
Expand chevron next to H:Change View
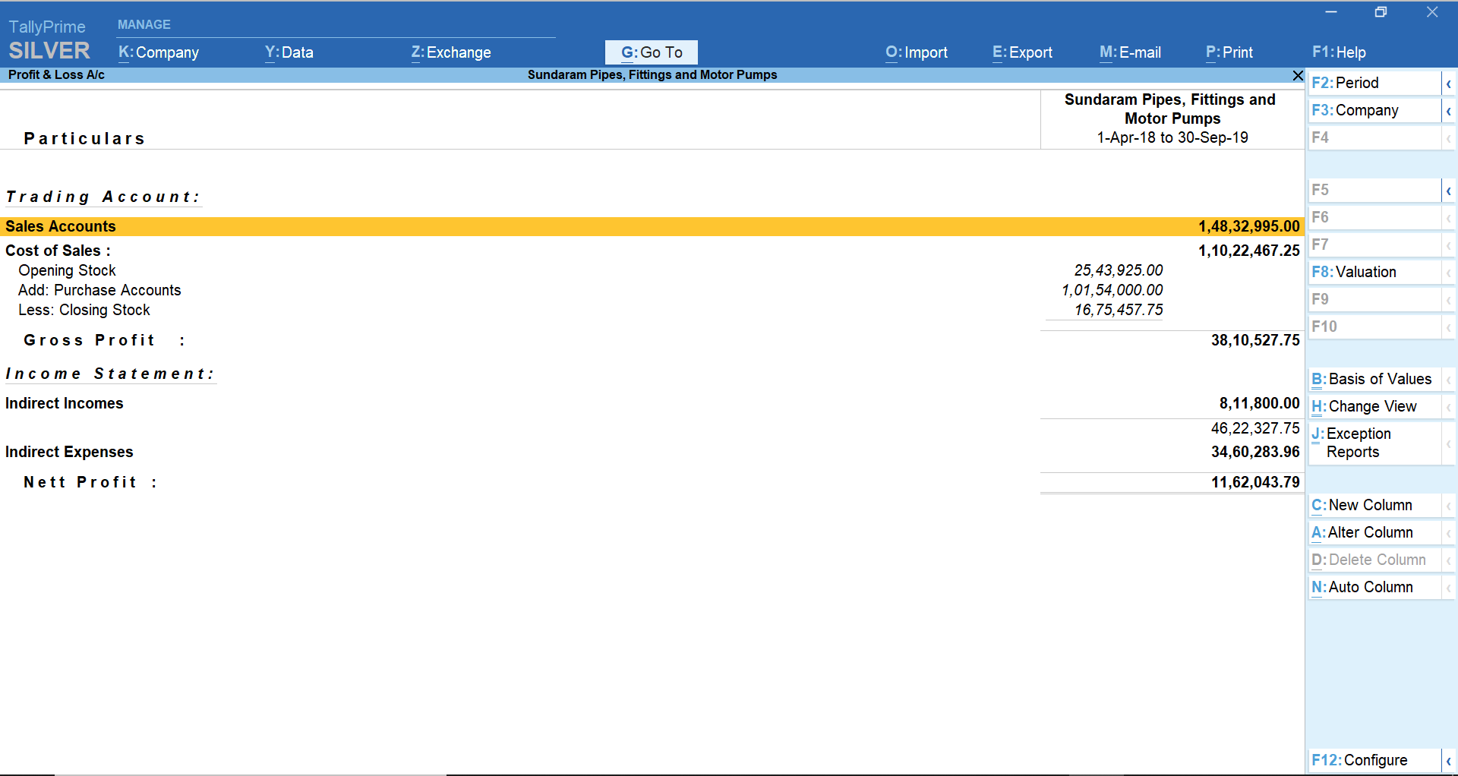click(x=1449, y=407)
